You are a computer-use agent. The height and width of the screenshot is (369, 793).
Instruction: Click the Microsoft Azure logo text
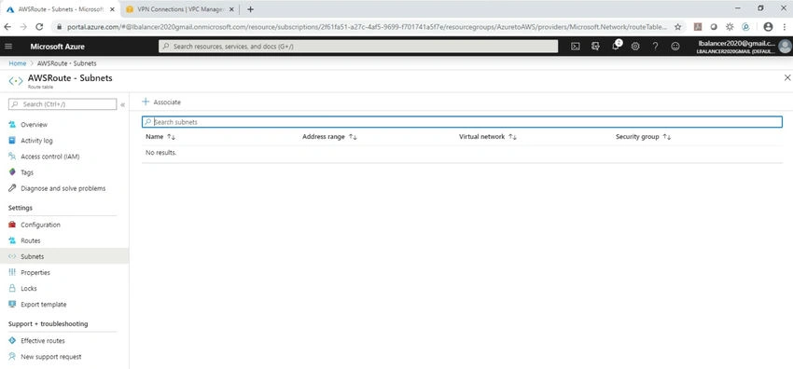click(x=58, y=47)
